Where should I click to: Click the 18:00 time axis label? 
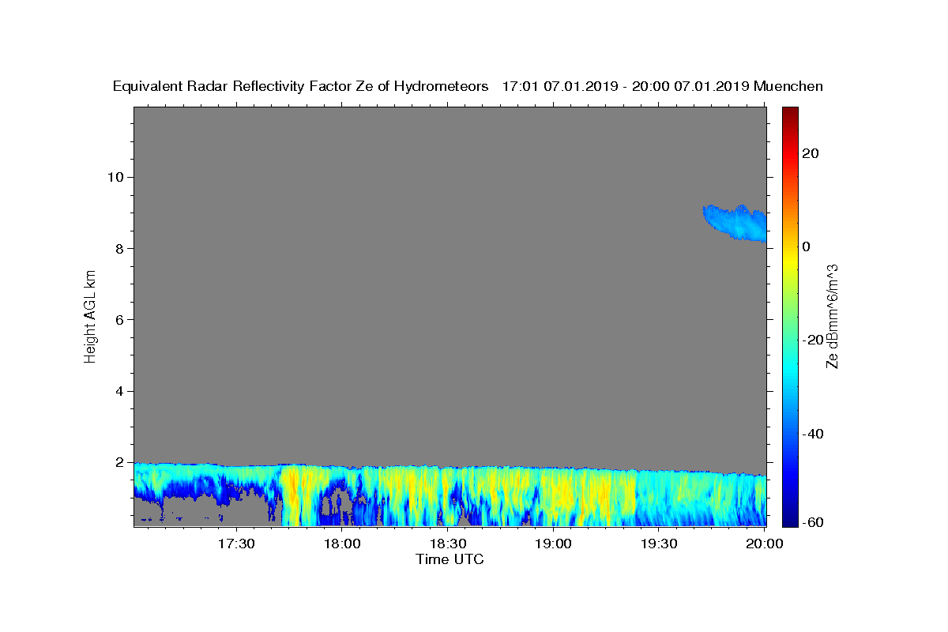coord(343,544)
